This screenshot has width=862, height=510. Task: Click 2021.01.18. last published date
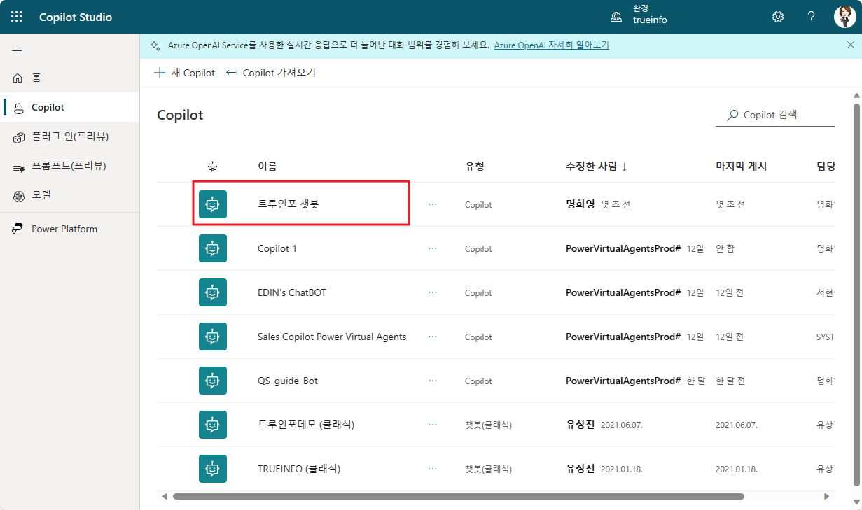tap(737, 469)
